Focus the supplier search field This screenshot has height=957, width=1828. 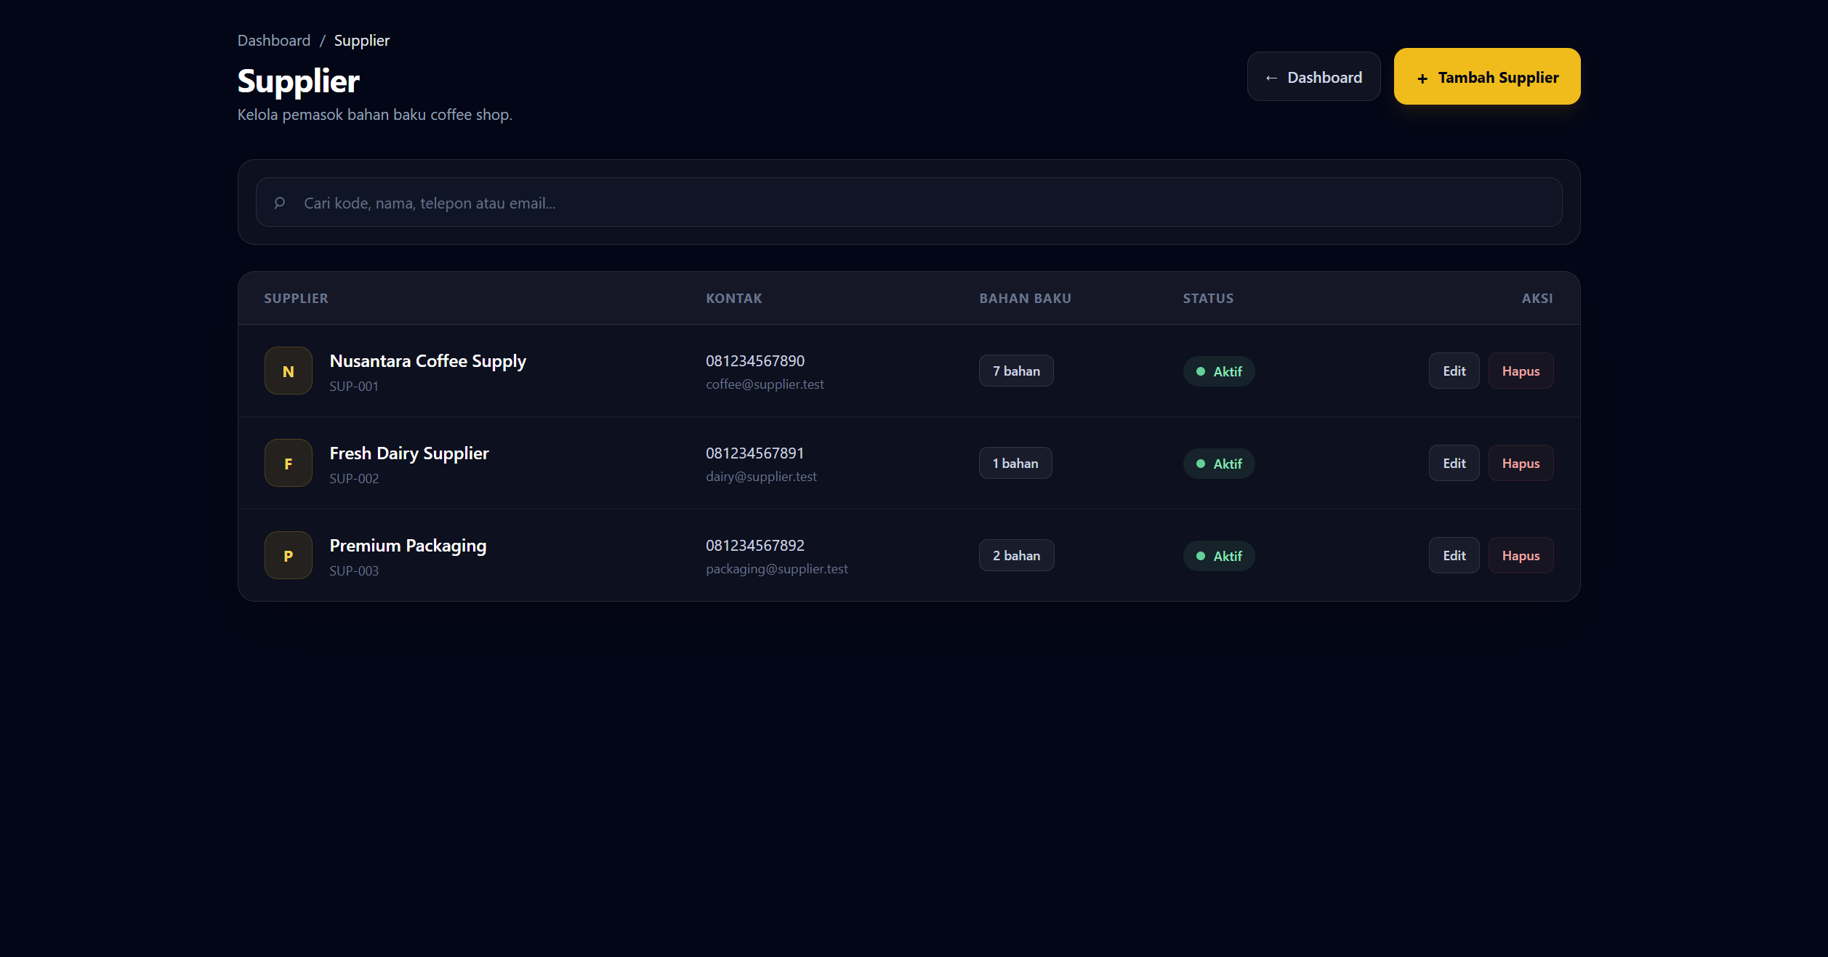pyautogui.click(x=909, y=202)
